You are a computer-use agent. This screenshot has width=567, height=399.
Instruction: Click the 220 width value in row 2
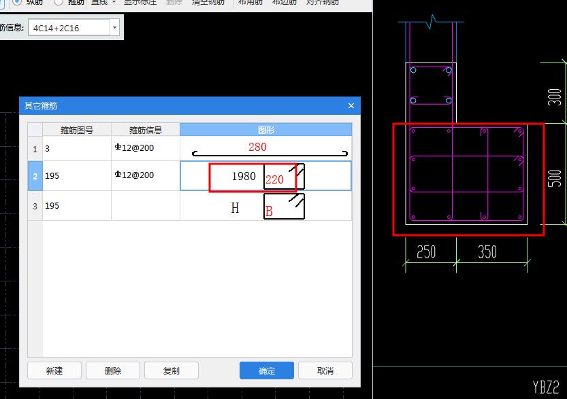tap(274, 179)
